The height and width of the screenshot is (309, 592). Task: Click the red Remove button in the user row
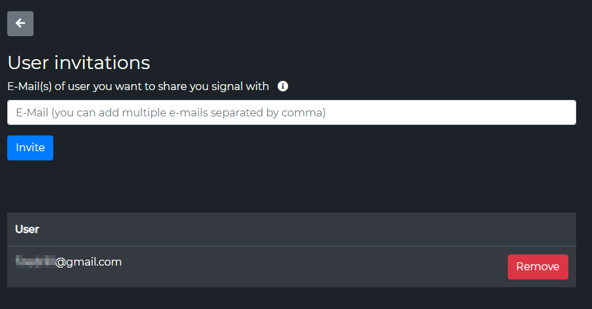tap(537, 267)
